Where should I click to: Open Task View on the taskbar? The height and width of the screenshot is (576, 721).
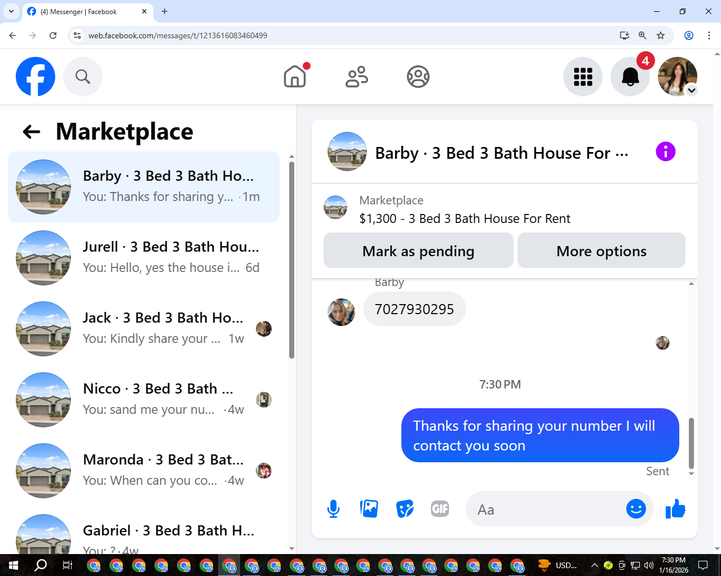(67, 565)
